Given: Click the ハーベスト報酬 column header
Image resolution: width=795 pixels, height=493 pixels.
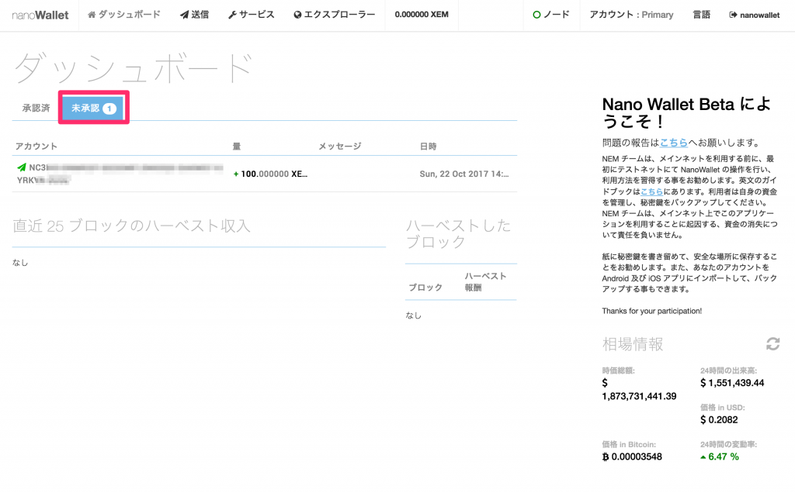Looking at the screenshot, I should [x=485, y=281].
